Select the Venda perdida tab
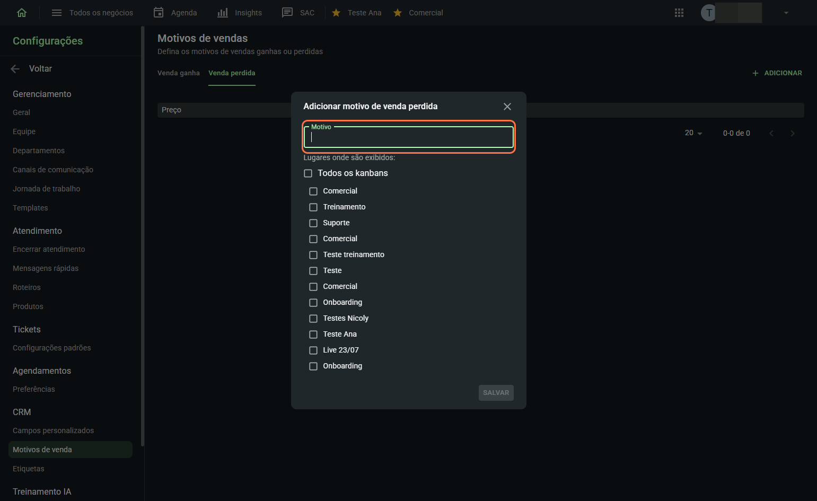Screen dimensions: 817x501 pyautogui.click(x=232, y=73)
